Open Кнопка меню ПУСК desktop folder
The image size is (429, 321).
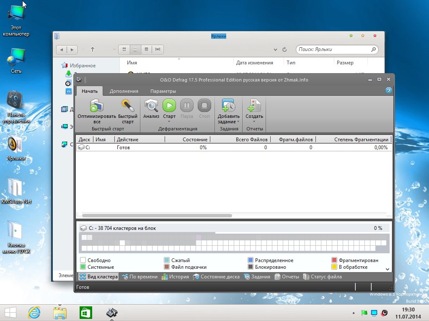click(x=16, y=237)
